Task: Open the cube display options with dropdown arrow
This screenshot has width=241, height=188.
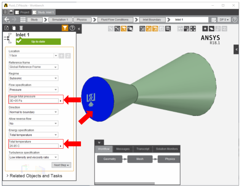Action: coord(168,29)
